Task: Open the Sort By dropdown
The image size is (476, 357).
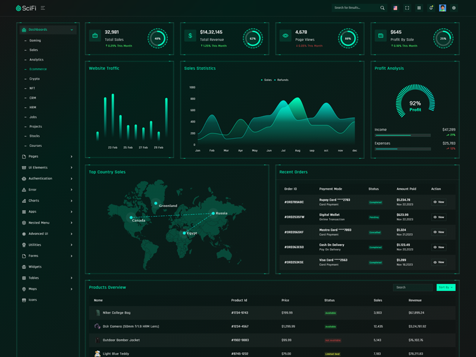Action: tap(446, 287)
